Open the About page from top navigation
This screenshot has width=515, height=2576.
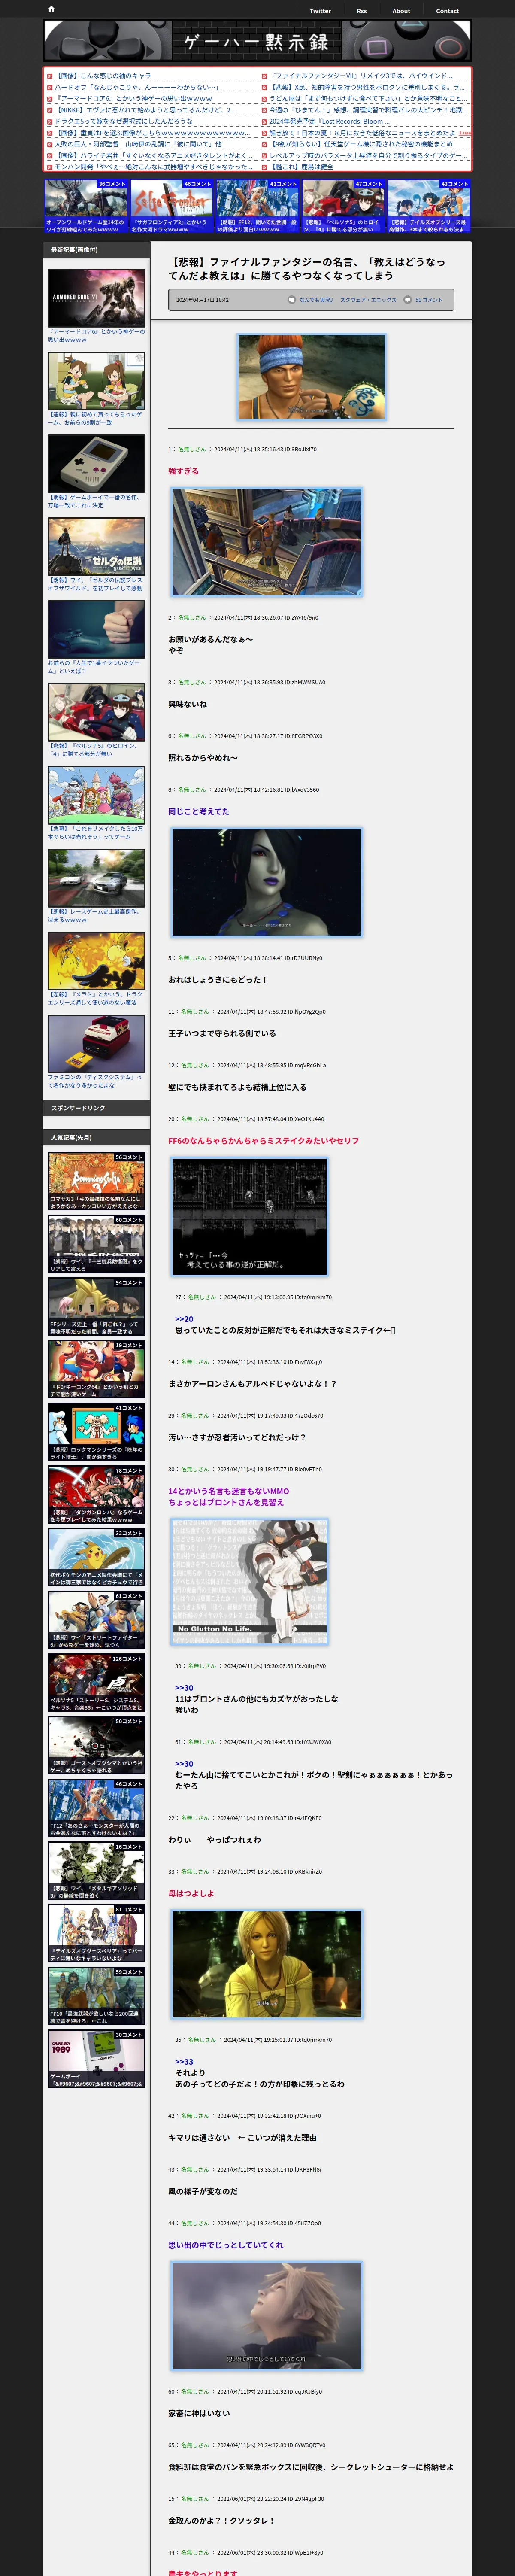coord(401,11)
